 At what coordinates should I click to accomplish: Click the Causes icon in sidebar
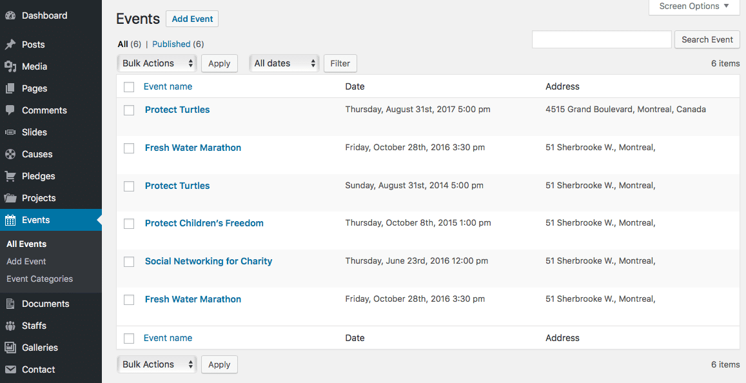pyautogui.click(x=10, y=154)
